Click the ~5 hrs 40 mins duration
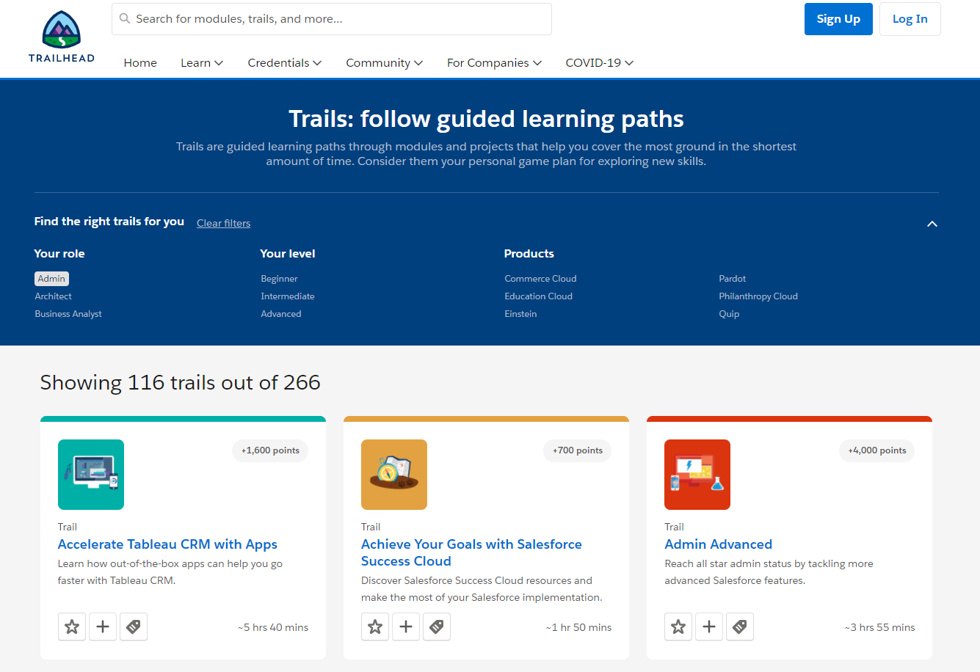This screenshot has width=980, height=672. [273, 627]
